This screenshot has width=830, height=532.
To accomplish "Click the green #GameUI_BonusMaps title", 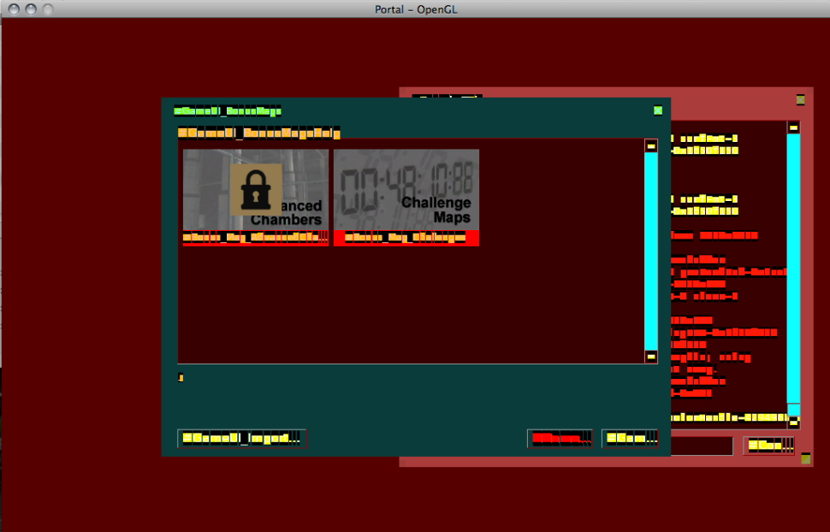I will 228,110.
